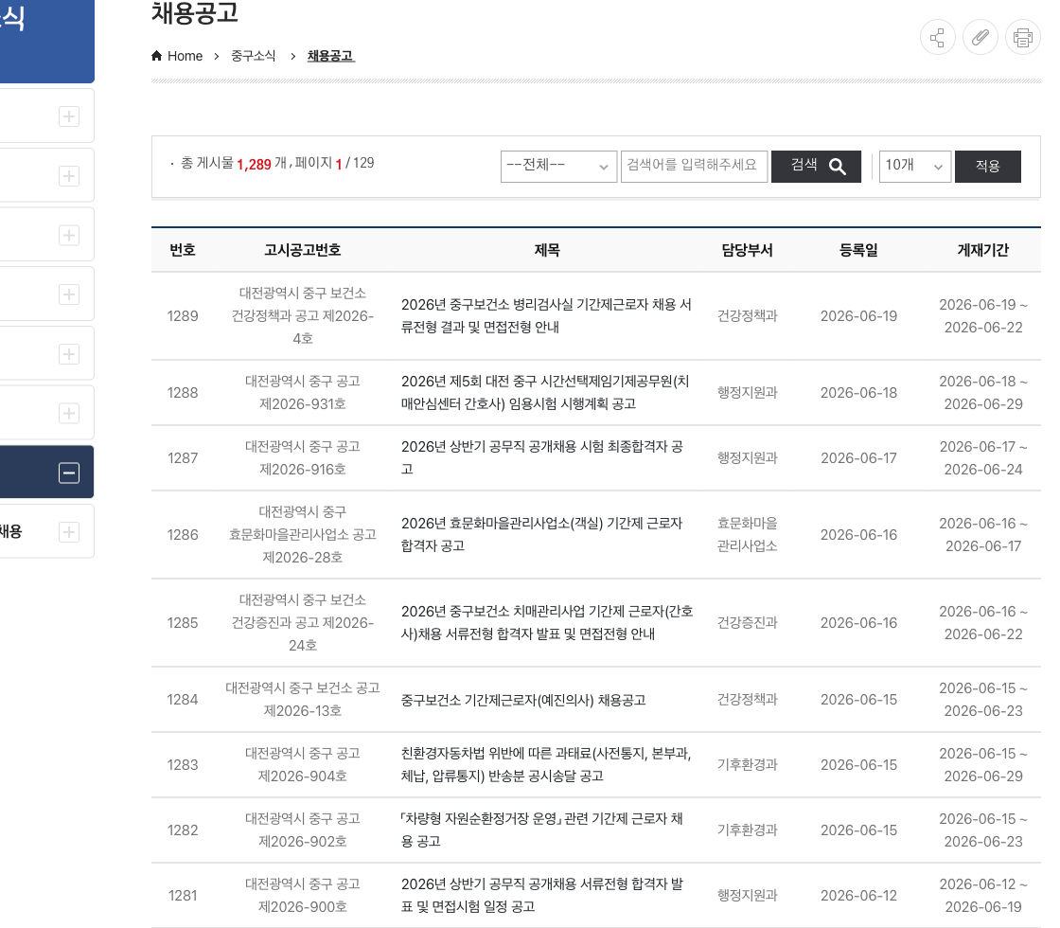The image size is (1060, 928).
Task: Click the share icon button
Action: click(937, 37)
